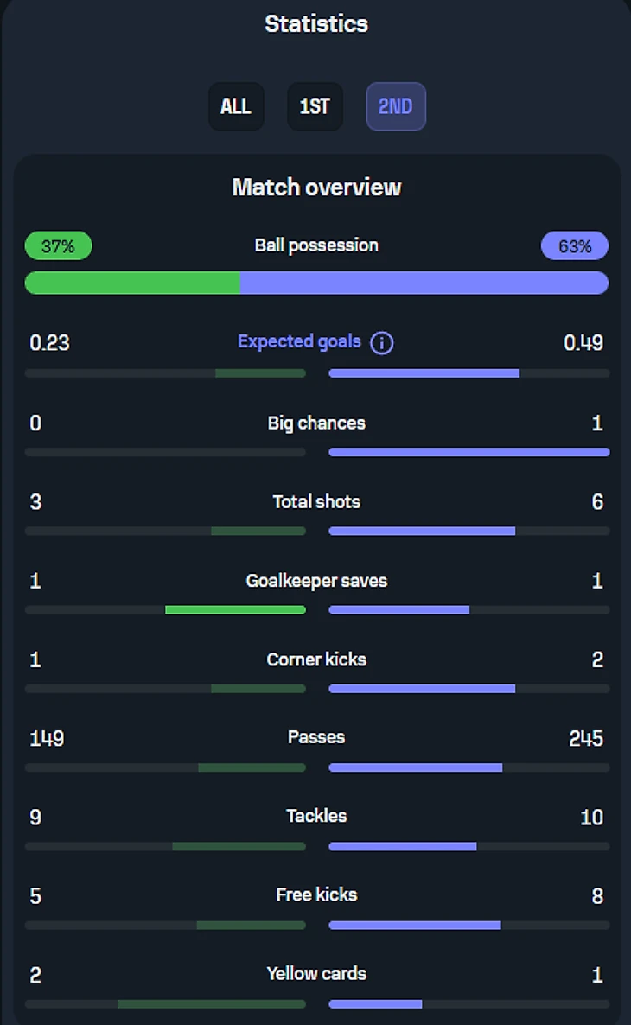Click the Total shots label

(x=316, y=501)
